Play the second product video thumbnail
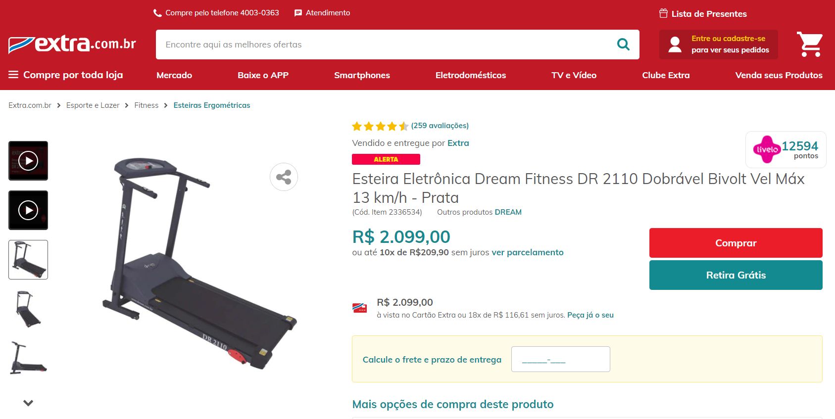 (28, 210)
